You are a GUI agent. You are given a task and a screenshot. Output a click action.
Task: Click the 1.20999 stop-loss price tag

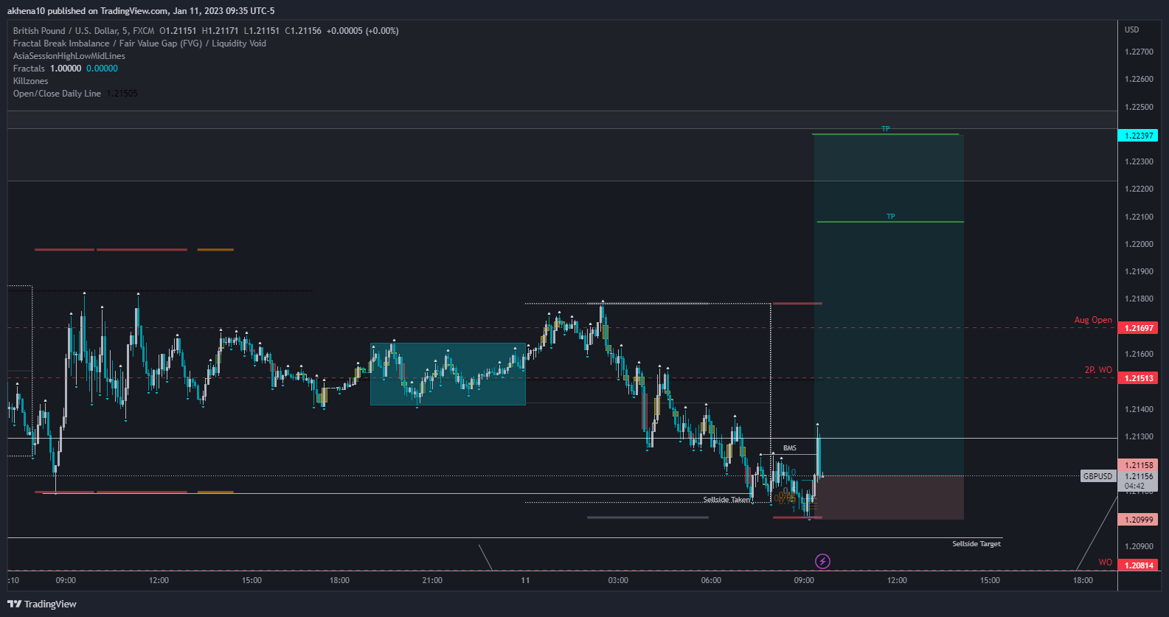coord(1138,520)
